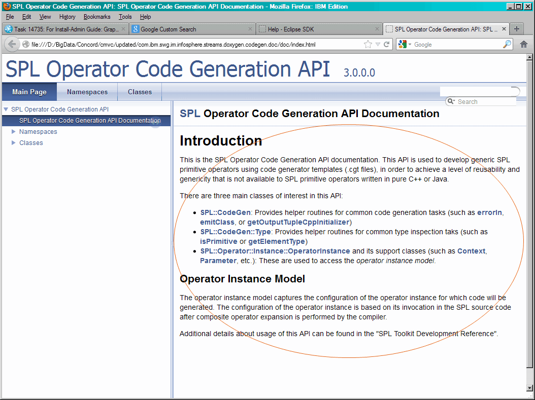Screen dimensions: 535x400
Task: Close the Help - Eclipse SDK tab
Action: tap(377, 29)
